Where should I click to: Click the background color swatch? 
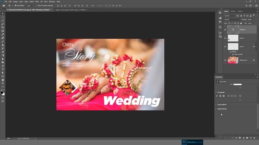pos(4,94)
